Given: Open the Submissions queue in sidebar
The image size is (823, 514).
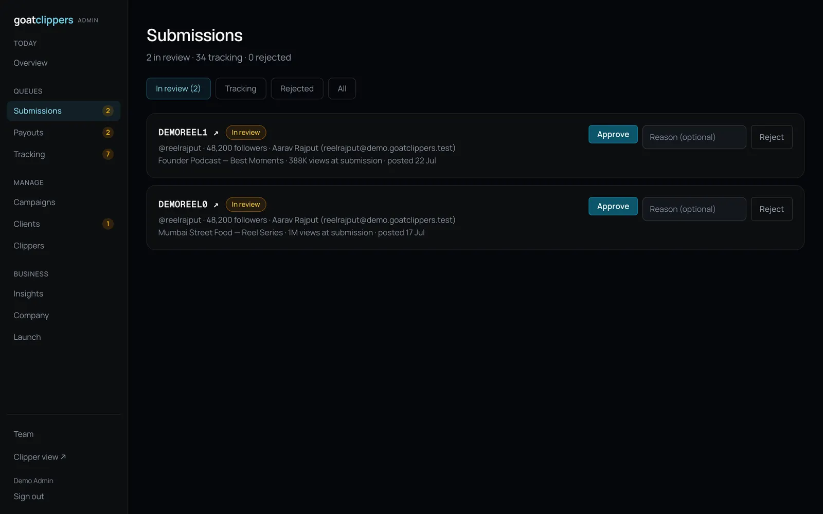Looking at the screenshot, I should (x=64, y=111).
